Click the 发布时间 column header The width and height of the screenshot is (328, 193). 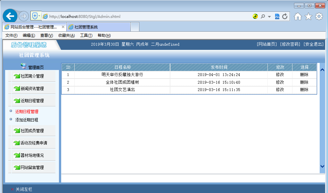219,67
